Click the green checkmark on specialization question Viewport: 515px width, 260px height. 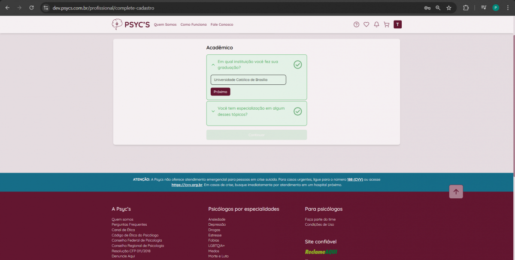(x=297, y=111)
